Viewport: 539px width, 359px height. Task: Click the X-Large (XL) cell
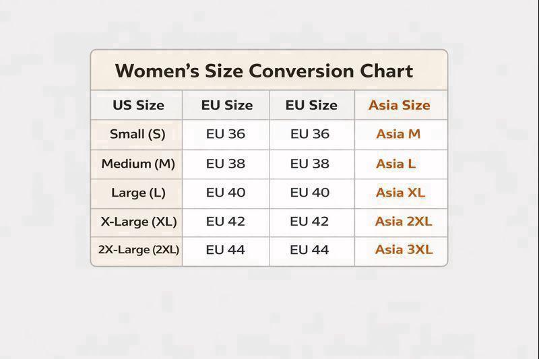(138, 222)
